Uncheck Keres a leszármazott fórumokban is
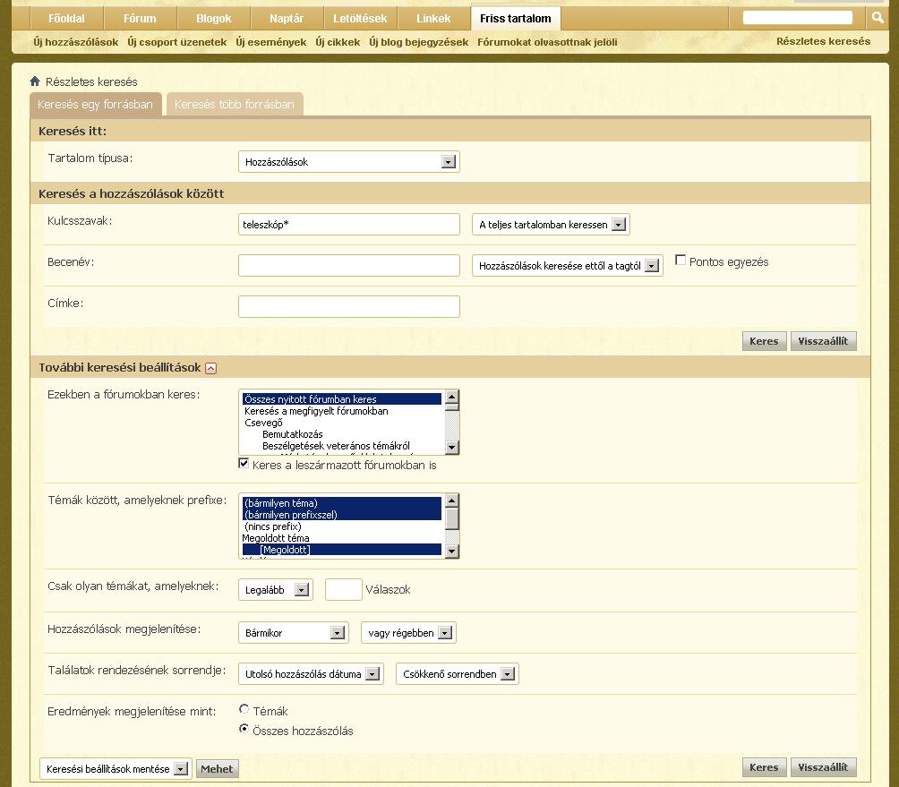 (x=244, y=464)
